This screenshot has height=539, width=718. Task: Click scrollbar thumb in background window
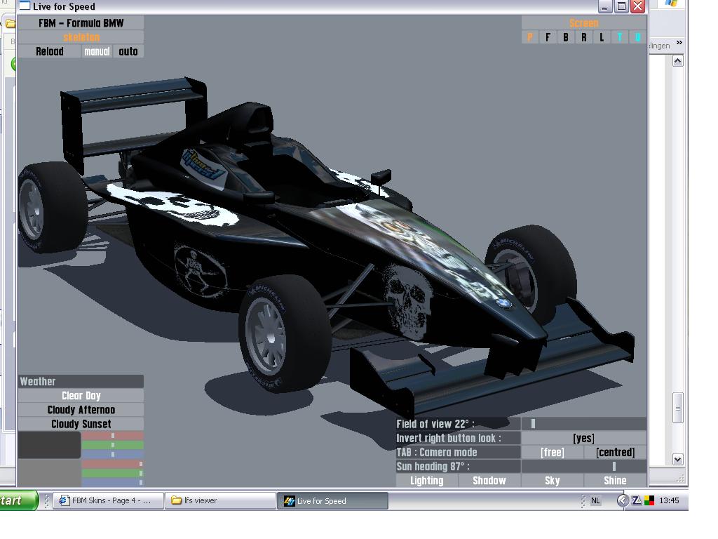[678, 408]
